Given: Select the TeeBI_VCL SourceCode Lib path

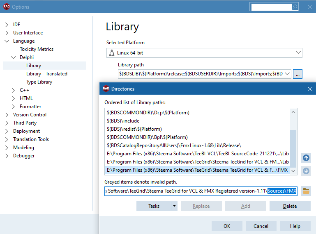Looking at the screenshot, I should pos(197,154).
